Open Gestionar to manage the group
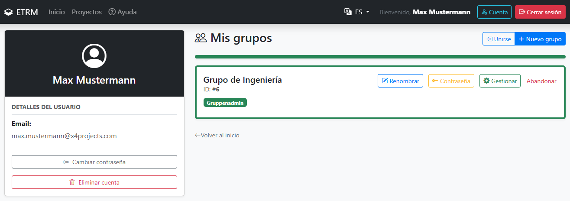This screenshot has height=201, width=570. point(500,81)
